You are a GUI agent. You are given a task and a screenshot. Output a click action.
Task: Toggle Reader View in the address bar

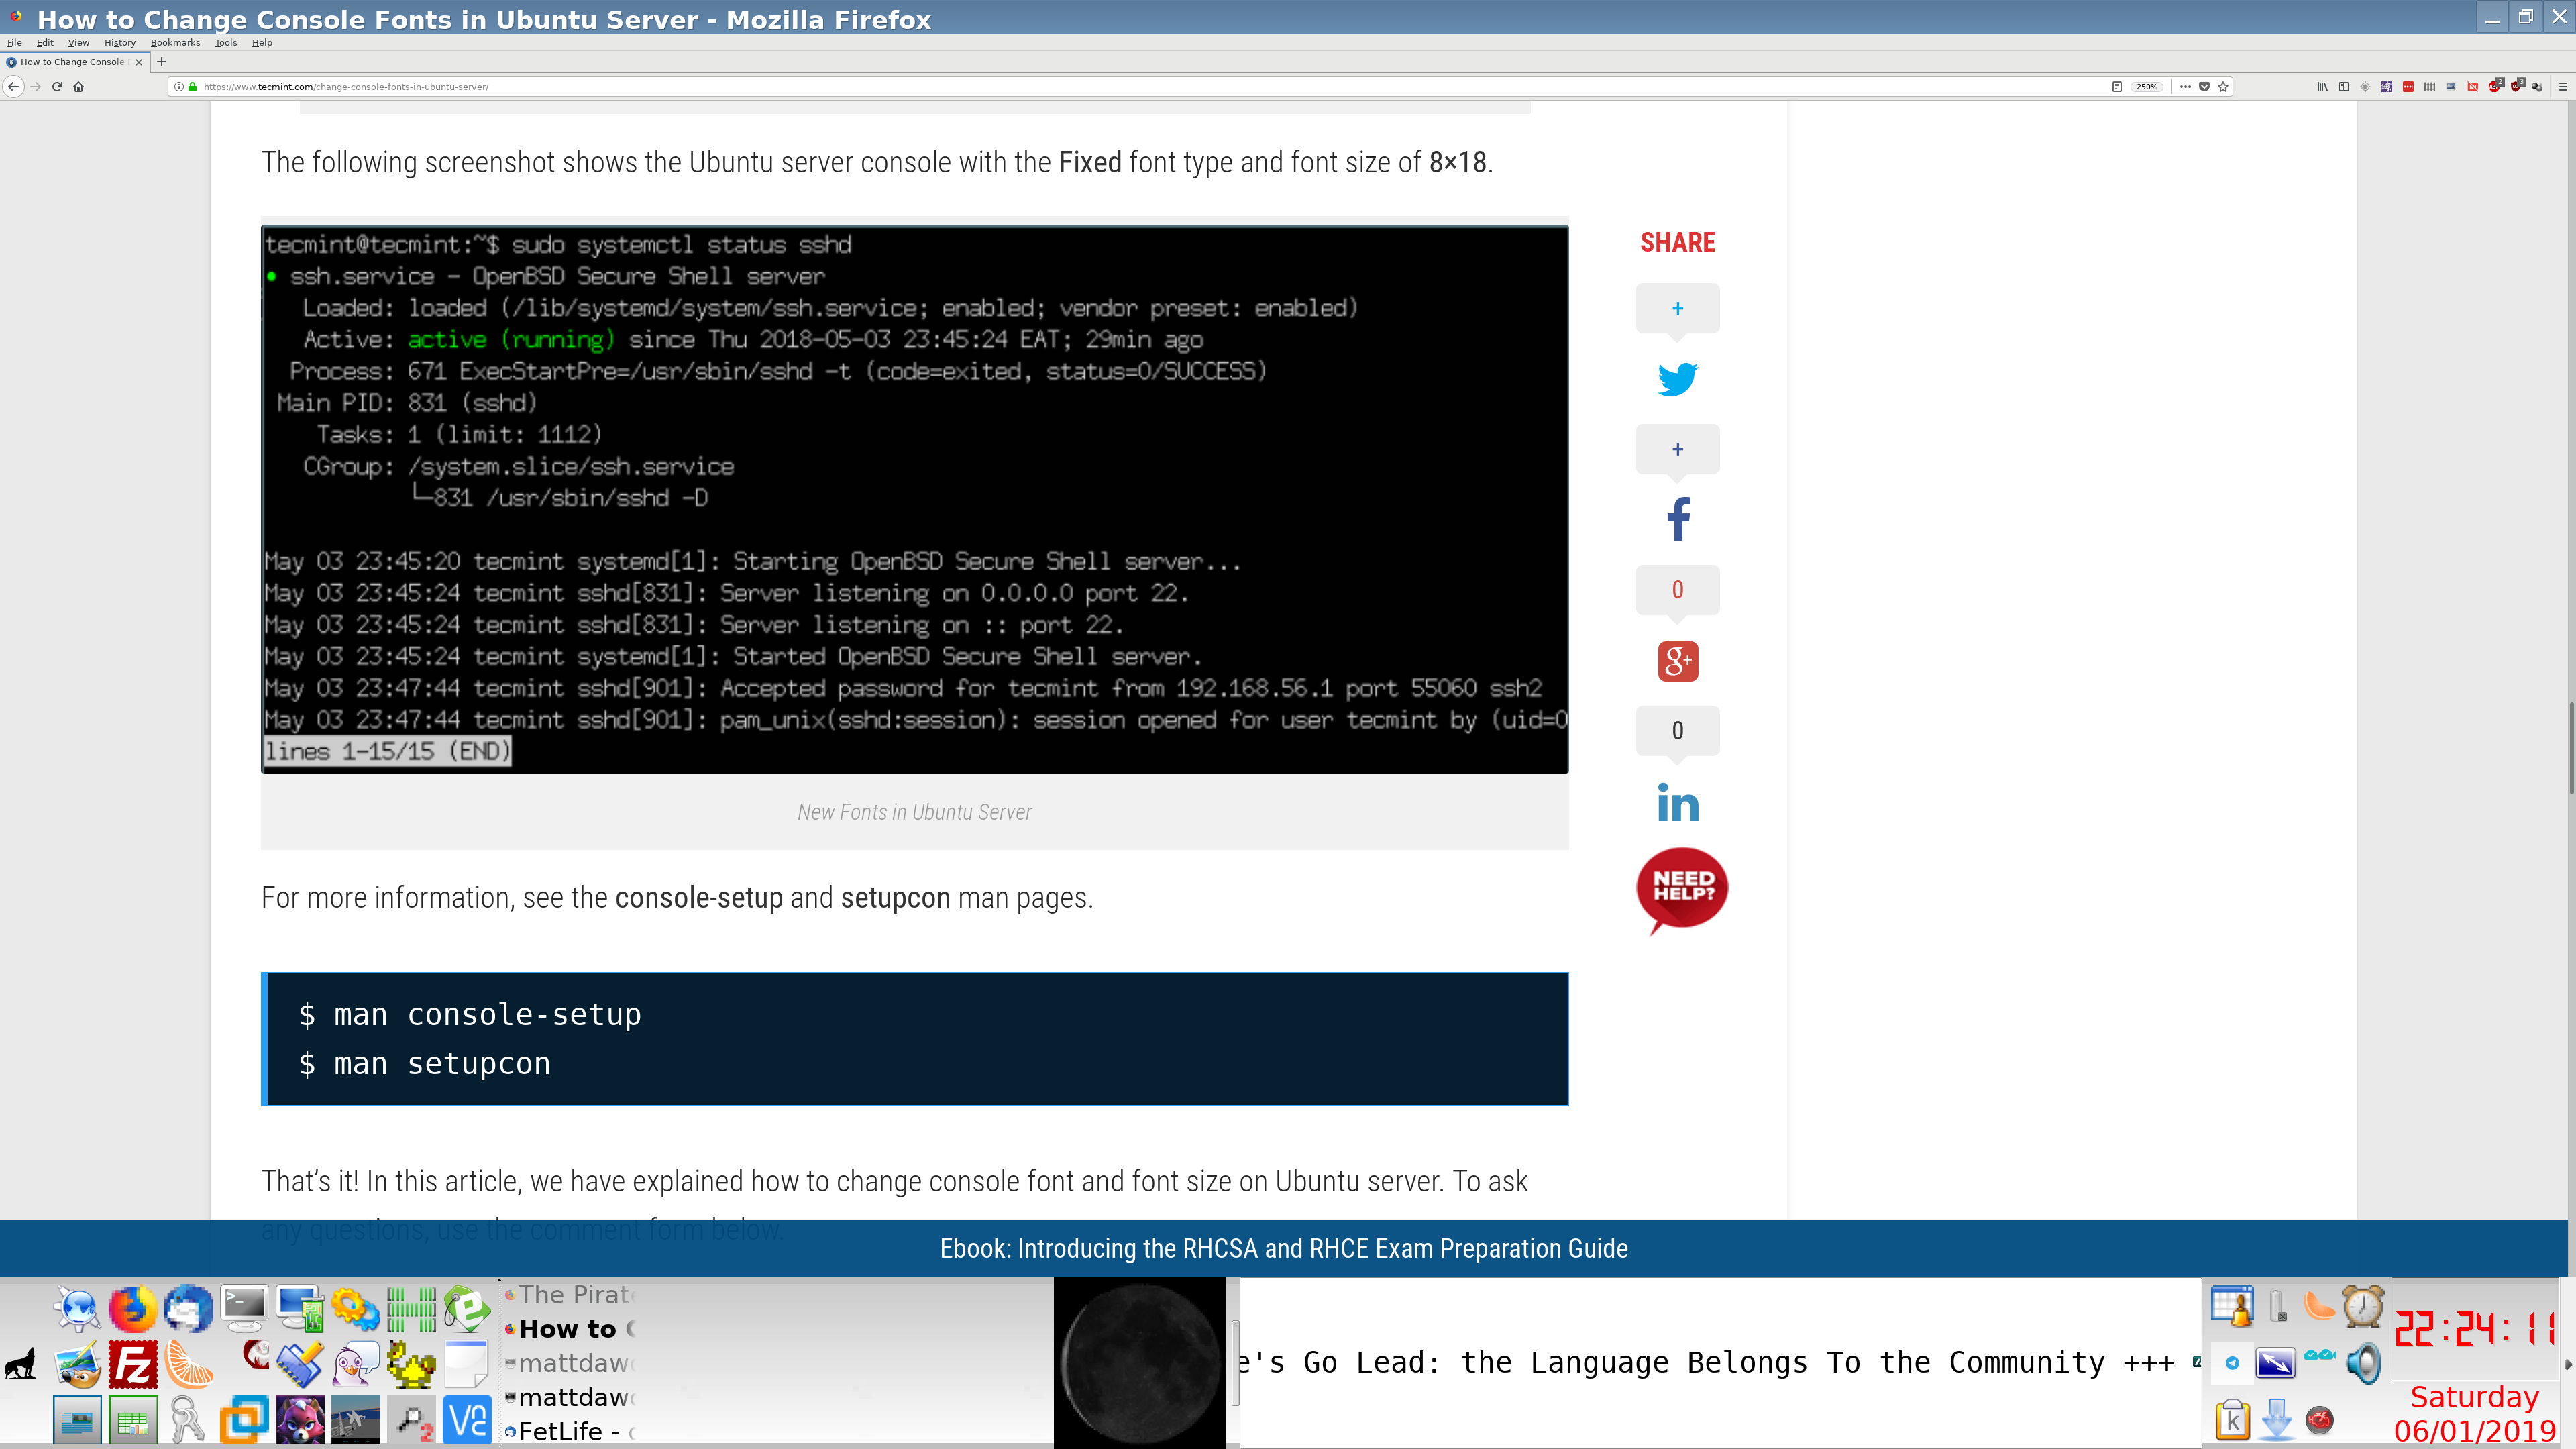[2116, 86]
